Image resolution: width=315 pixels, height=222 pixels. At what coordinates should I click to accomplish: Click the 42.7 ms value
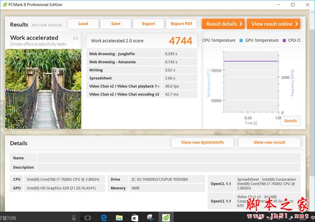pos(171,94)
